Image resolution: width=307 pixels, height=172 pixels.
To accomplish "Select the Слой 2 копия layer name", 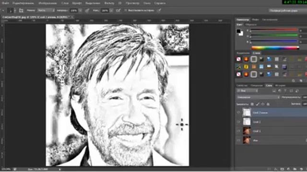I will (260, 113).
